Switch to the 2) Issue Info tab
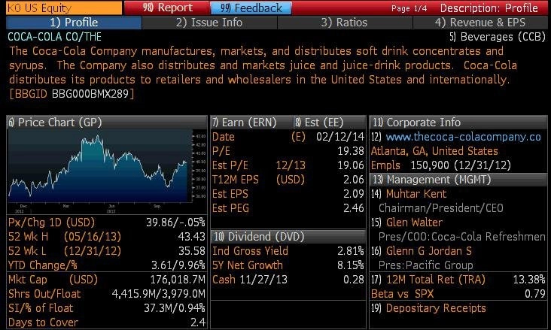 [x=209, y=23]
